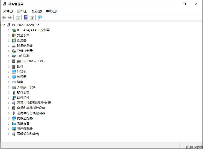
Task: Select the 固件 label
Action: coord(20,66)
